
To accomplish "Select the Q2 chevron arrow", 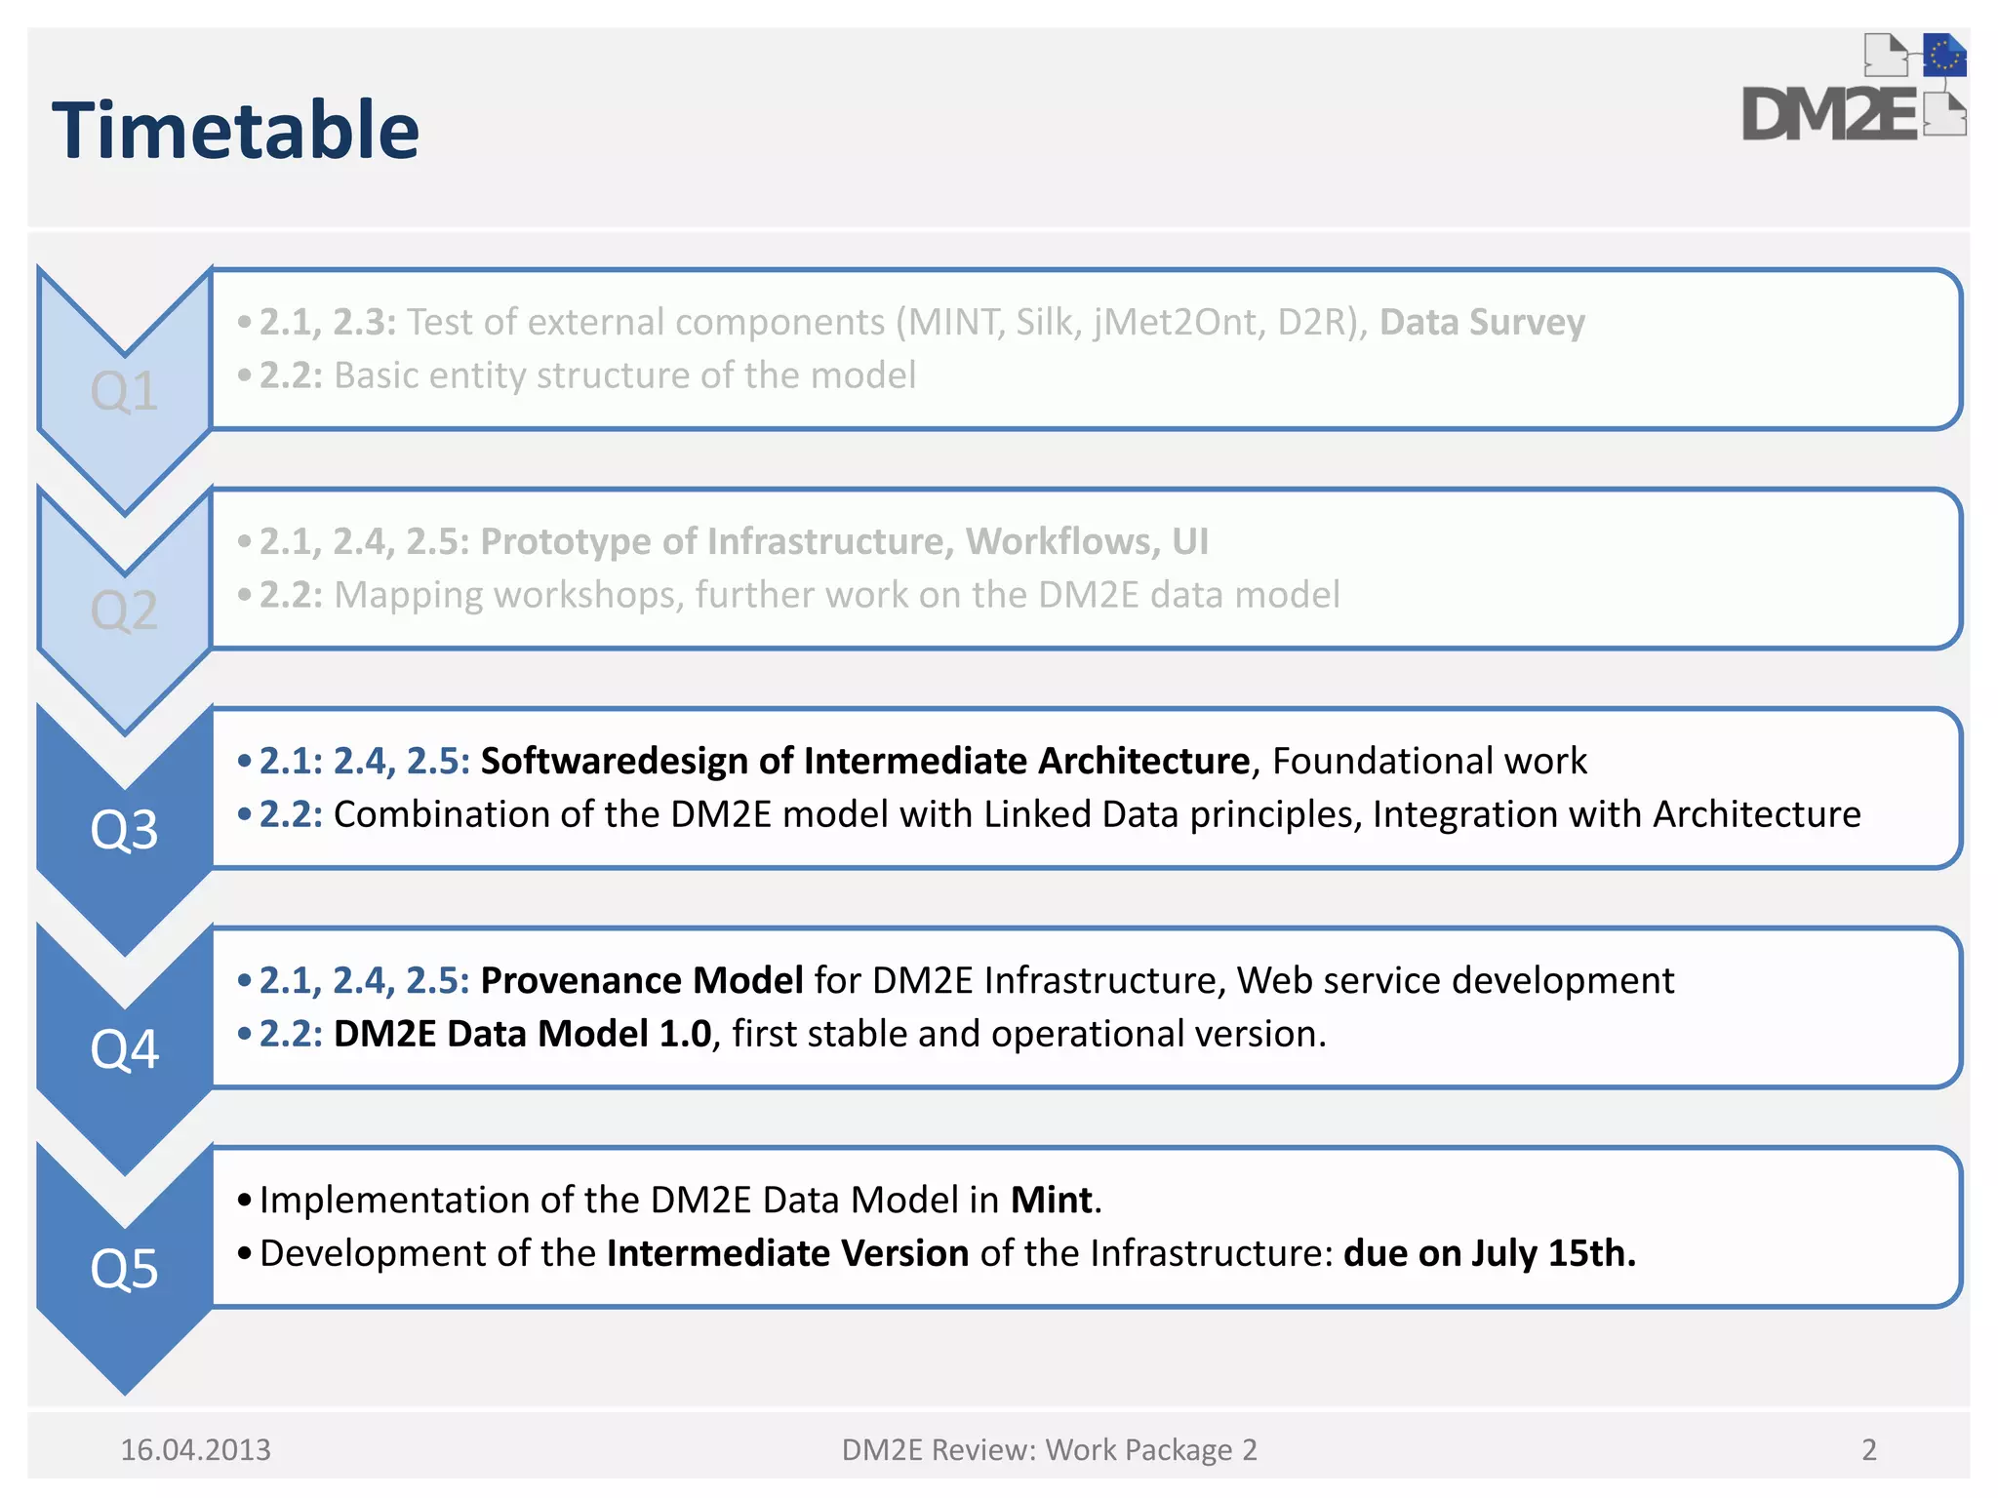I will (x=124, y=611).
